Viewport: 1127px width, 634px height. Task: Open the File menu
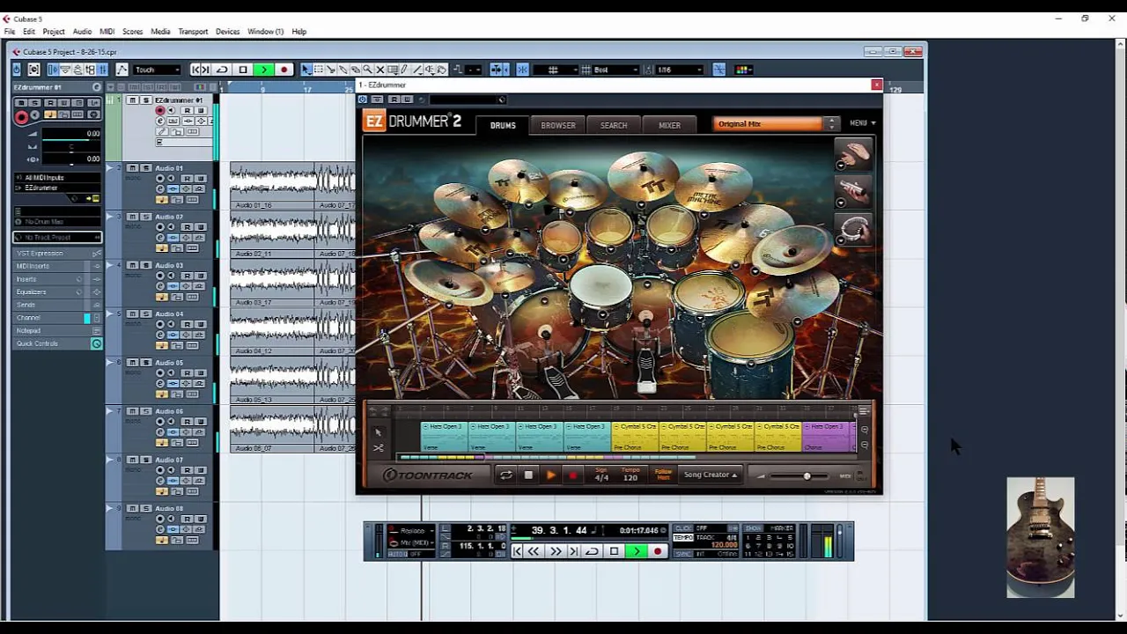[x=10, y=32]
